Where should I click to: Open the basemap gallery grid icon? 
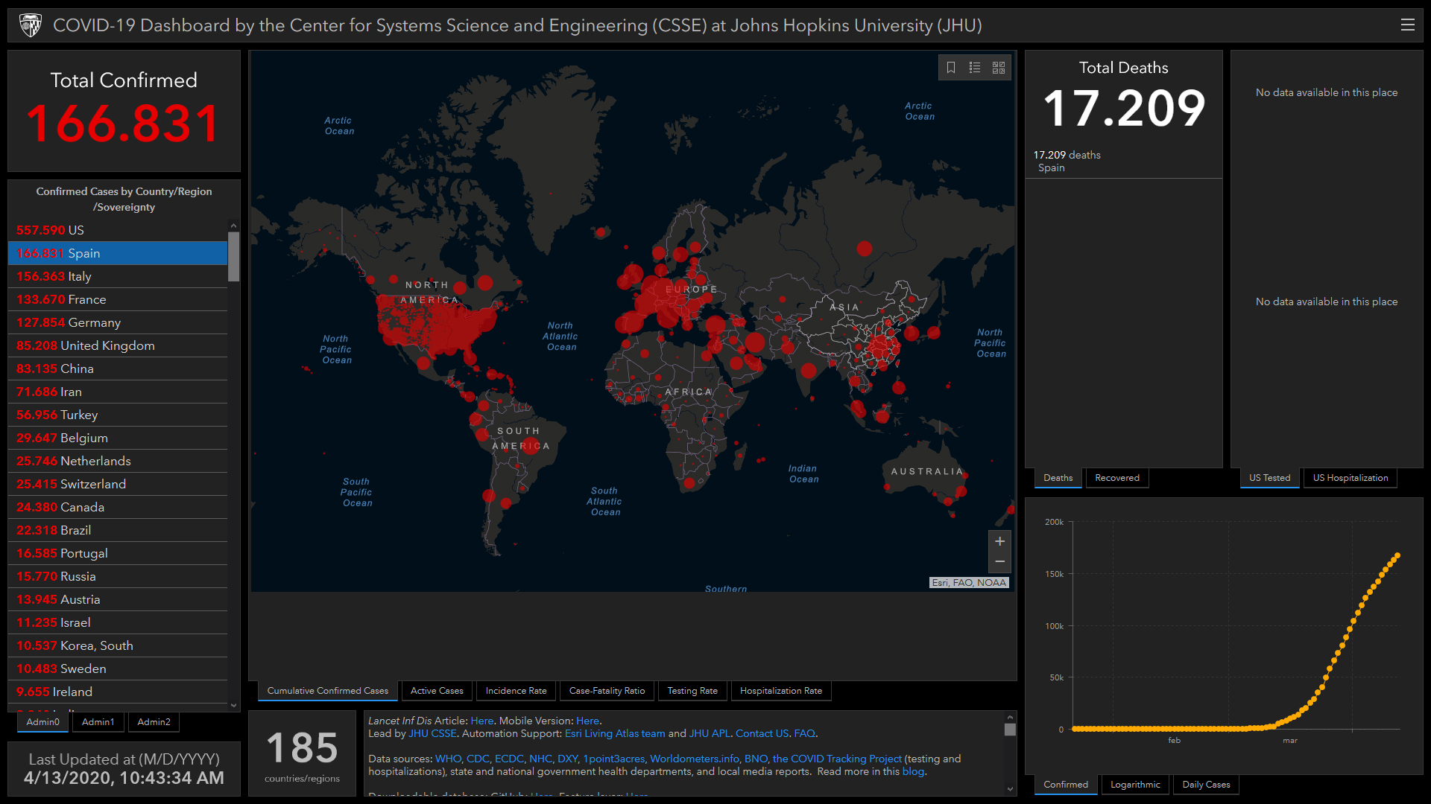point(999,68)
